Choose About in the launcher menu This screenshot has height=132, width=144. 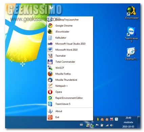click(x=70, y=111)
